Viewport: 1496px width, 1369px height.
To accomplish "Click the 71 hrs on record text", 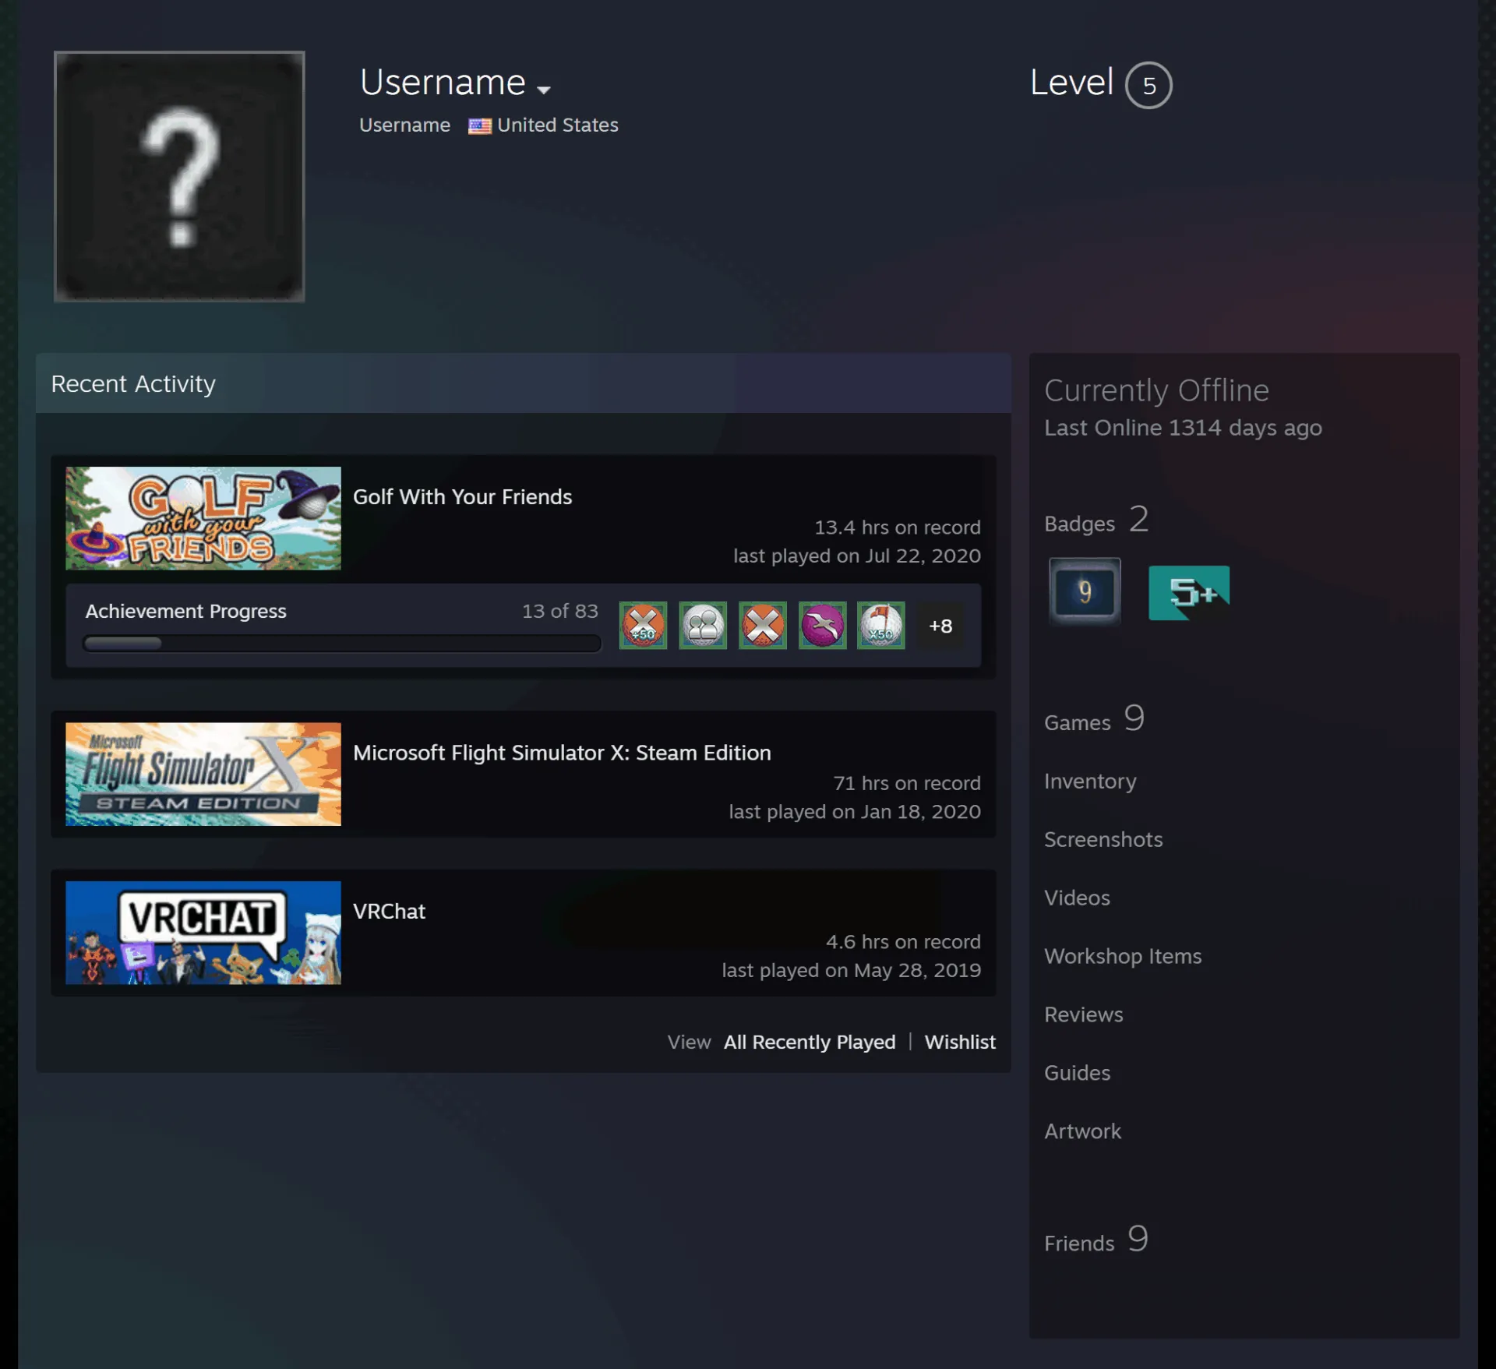I will [x=907, y=783].
